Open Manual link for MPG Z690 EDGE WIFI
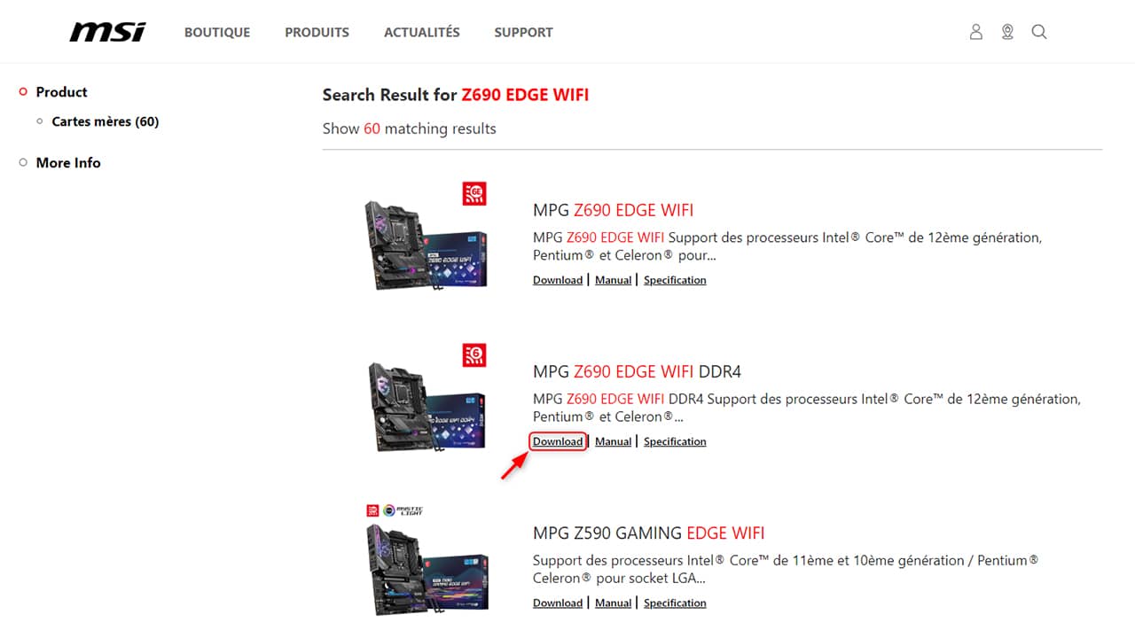Image resolution: width=1135 pixels, height=638 pixels. tap(613, 280)
